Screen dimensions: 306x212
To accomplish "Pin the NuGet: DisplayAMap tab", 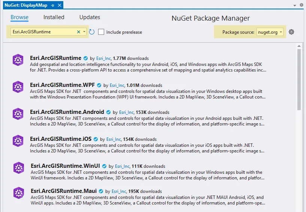I will tap(52, 5).
